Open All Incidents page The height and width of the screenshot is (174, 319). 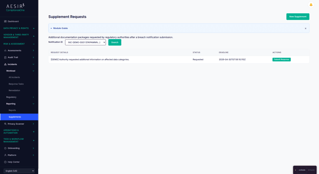tap(14, 78)
